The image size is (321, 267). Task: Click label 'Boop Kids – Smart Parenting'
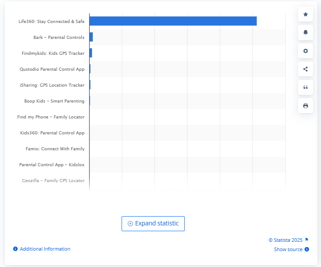(54, 101)
